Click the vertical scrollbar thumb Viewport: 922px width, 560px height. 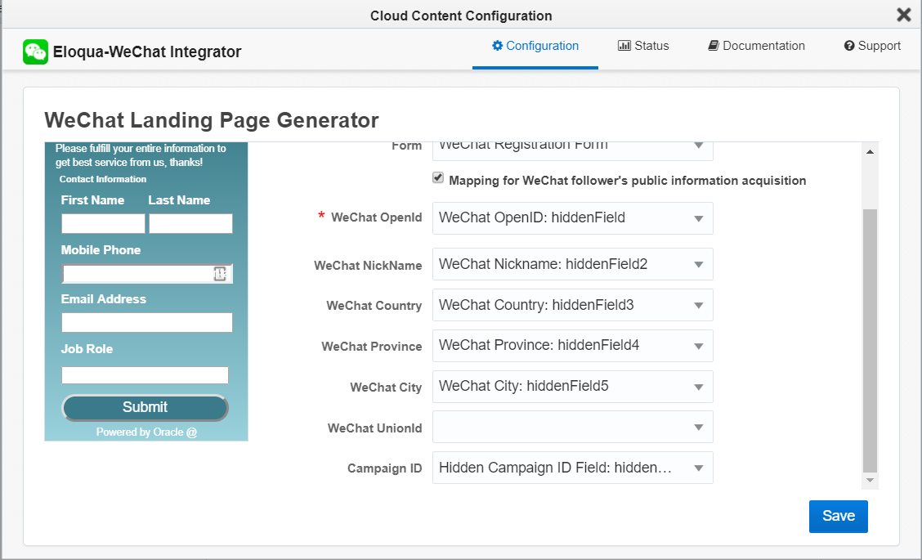coord(871,341)
